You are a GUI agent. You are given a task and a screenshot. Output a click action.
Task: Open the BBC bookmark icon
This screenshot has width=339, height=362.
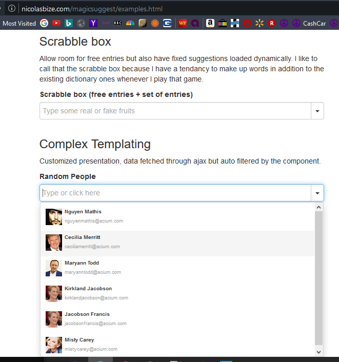(118, 23)
